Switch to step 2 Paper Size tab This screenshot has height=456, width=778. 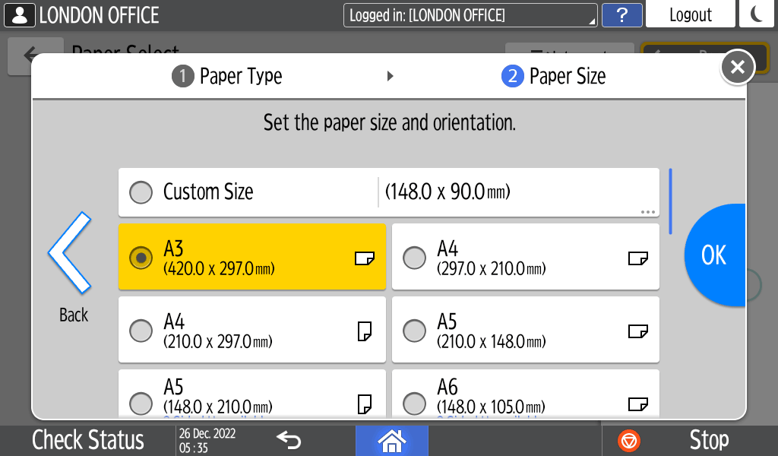tap(554, 76)
